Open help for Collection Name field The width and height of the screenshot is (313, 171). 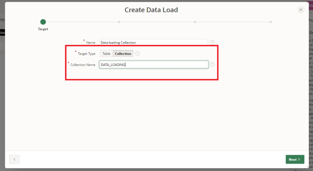[212, 65]
